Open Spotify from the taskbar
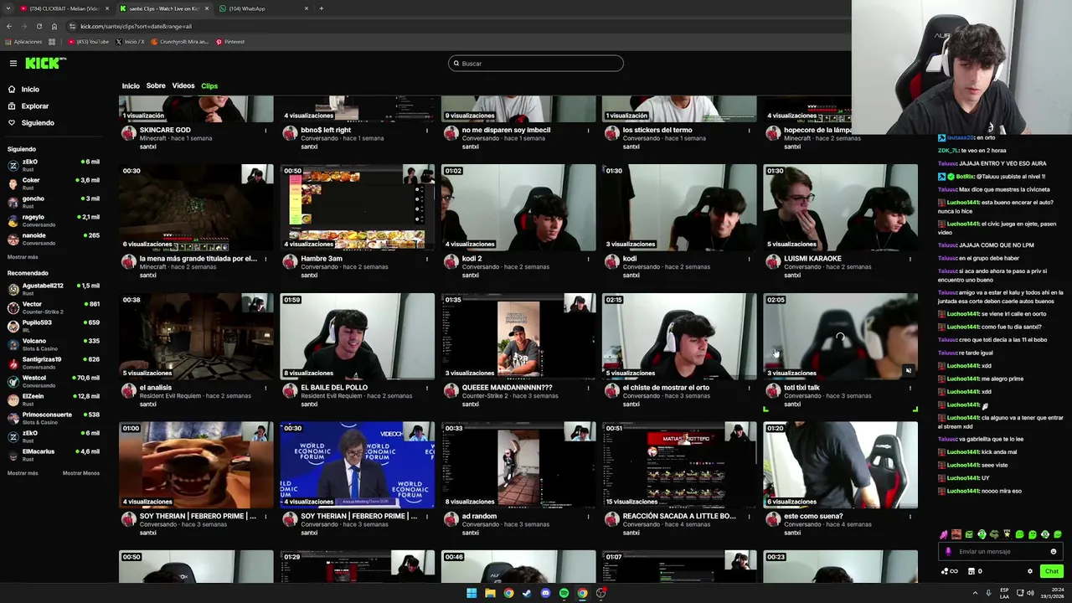 click(x=564, y=593)
